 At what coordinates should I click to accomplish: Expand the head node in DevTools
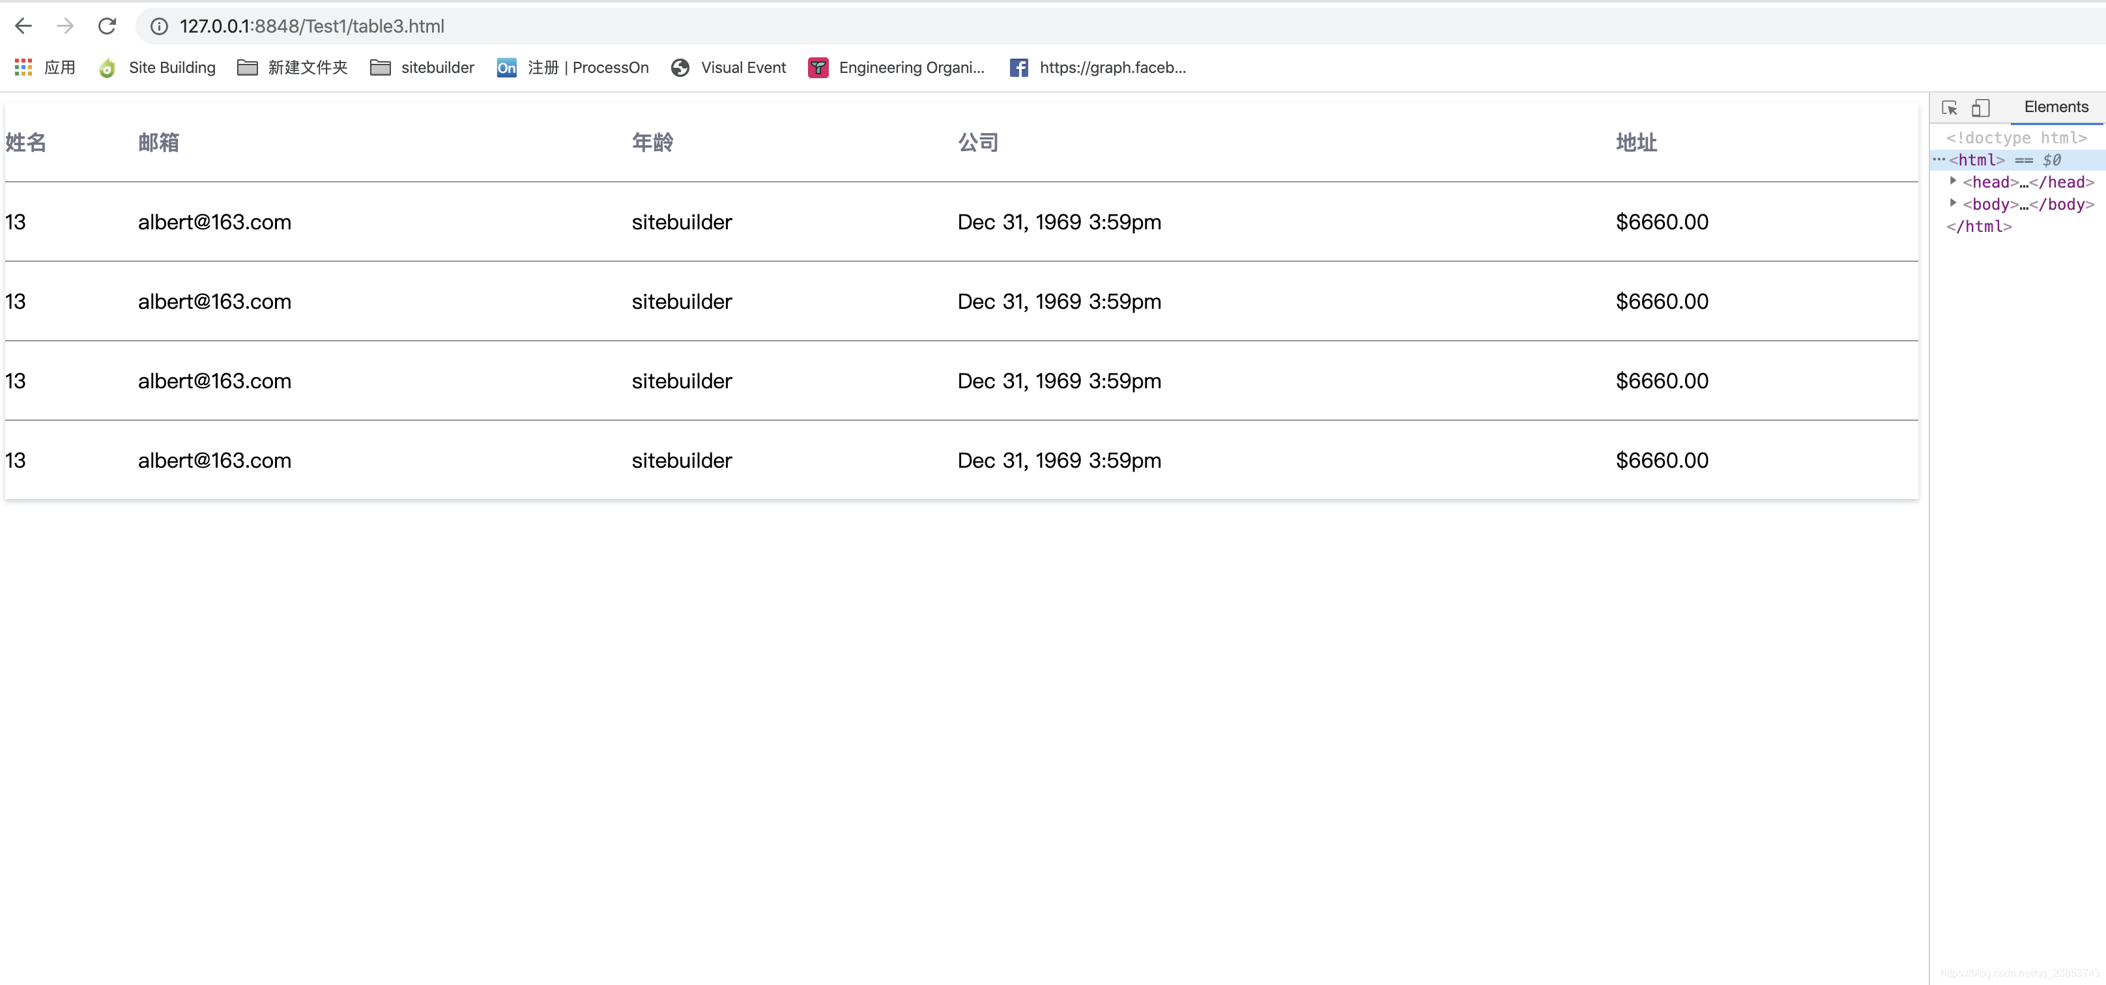[x=1953, y=182]
